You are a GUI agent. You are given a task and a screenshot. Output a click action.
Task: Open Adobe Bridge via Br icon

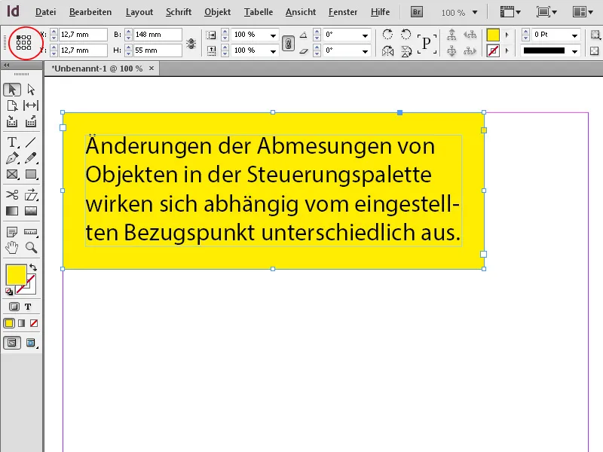point(417,12)
